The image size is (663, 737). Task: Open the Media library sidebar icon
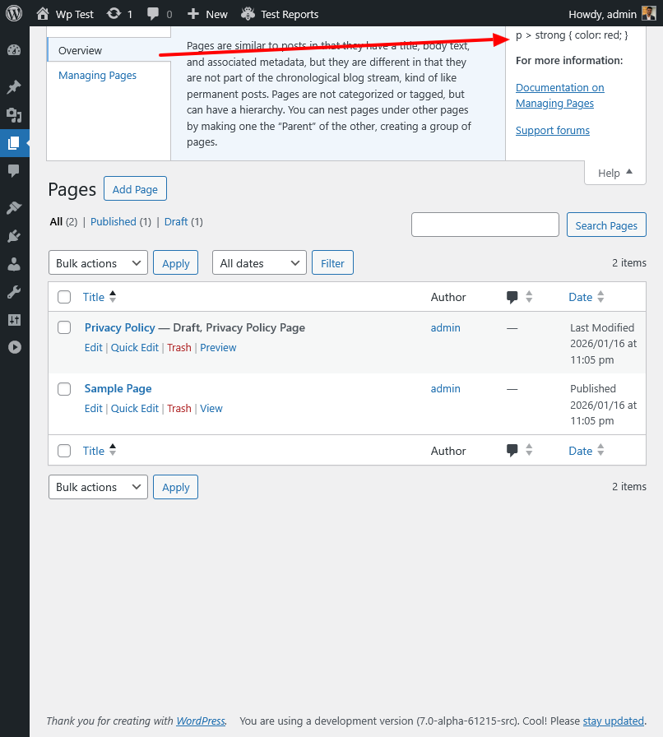tap(14, 115)
